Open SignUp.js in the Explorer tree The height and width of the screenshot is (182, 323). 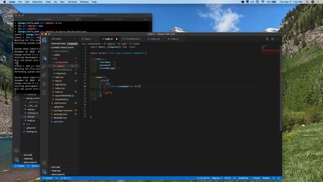coord(61,73)
